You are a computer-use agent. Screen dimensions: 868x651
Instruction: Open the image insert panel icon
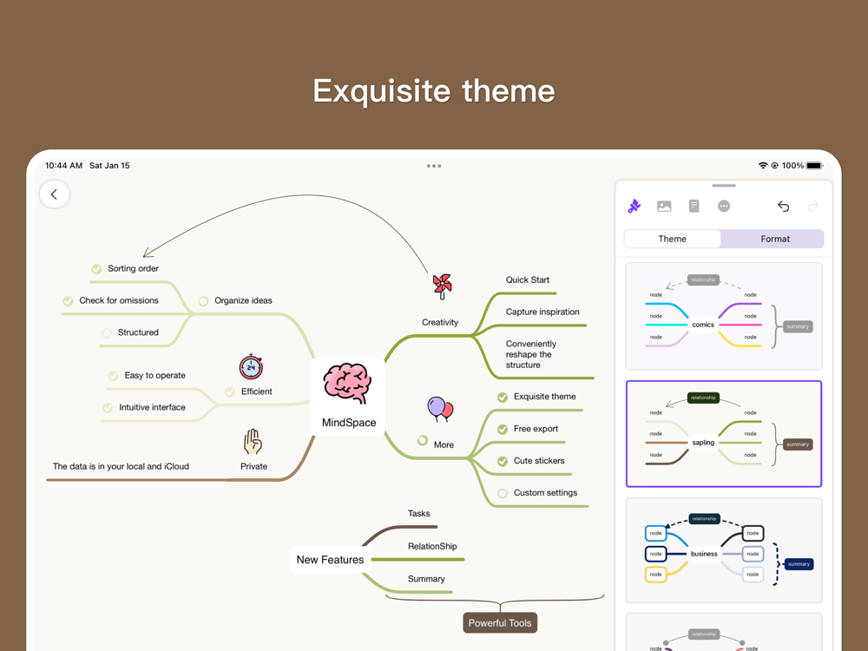[664, 207]
